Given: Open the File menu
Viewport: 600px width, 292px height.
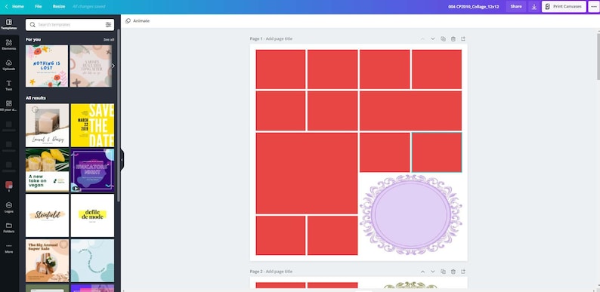Looking at the screenshot, I should pyautogui.click(x=39, y=7).
